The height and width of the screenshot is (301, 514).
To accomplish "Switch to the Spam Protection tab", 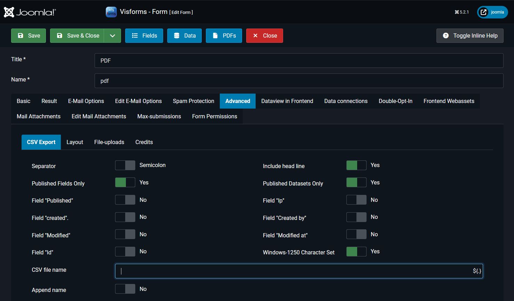I will 193,101.
